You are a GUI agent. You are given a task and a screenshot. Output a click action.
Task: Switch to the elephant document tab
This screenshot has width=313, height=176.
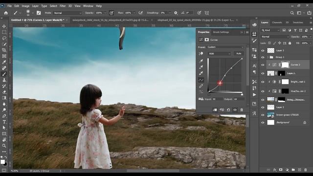196,20
